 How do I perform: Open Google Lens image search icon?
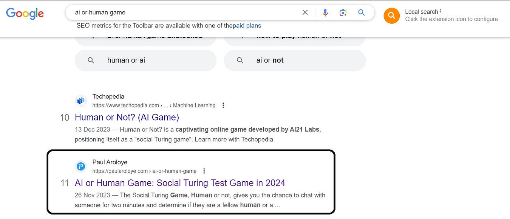(x=343, y=12)
